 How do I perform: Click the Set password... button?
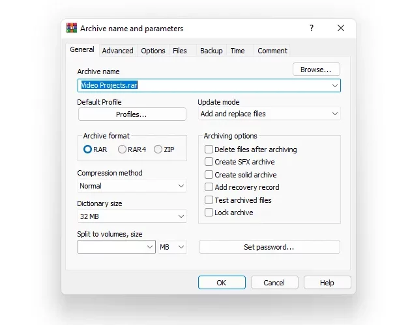click(269, 247)
